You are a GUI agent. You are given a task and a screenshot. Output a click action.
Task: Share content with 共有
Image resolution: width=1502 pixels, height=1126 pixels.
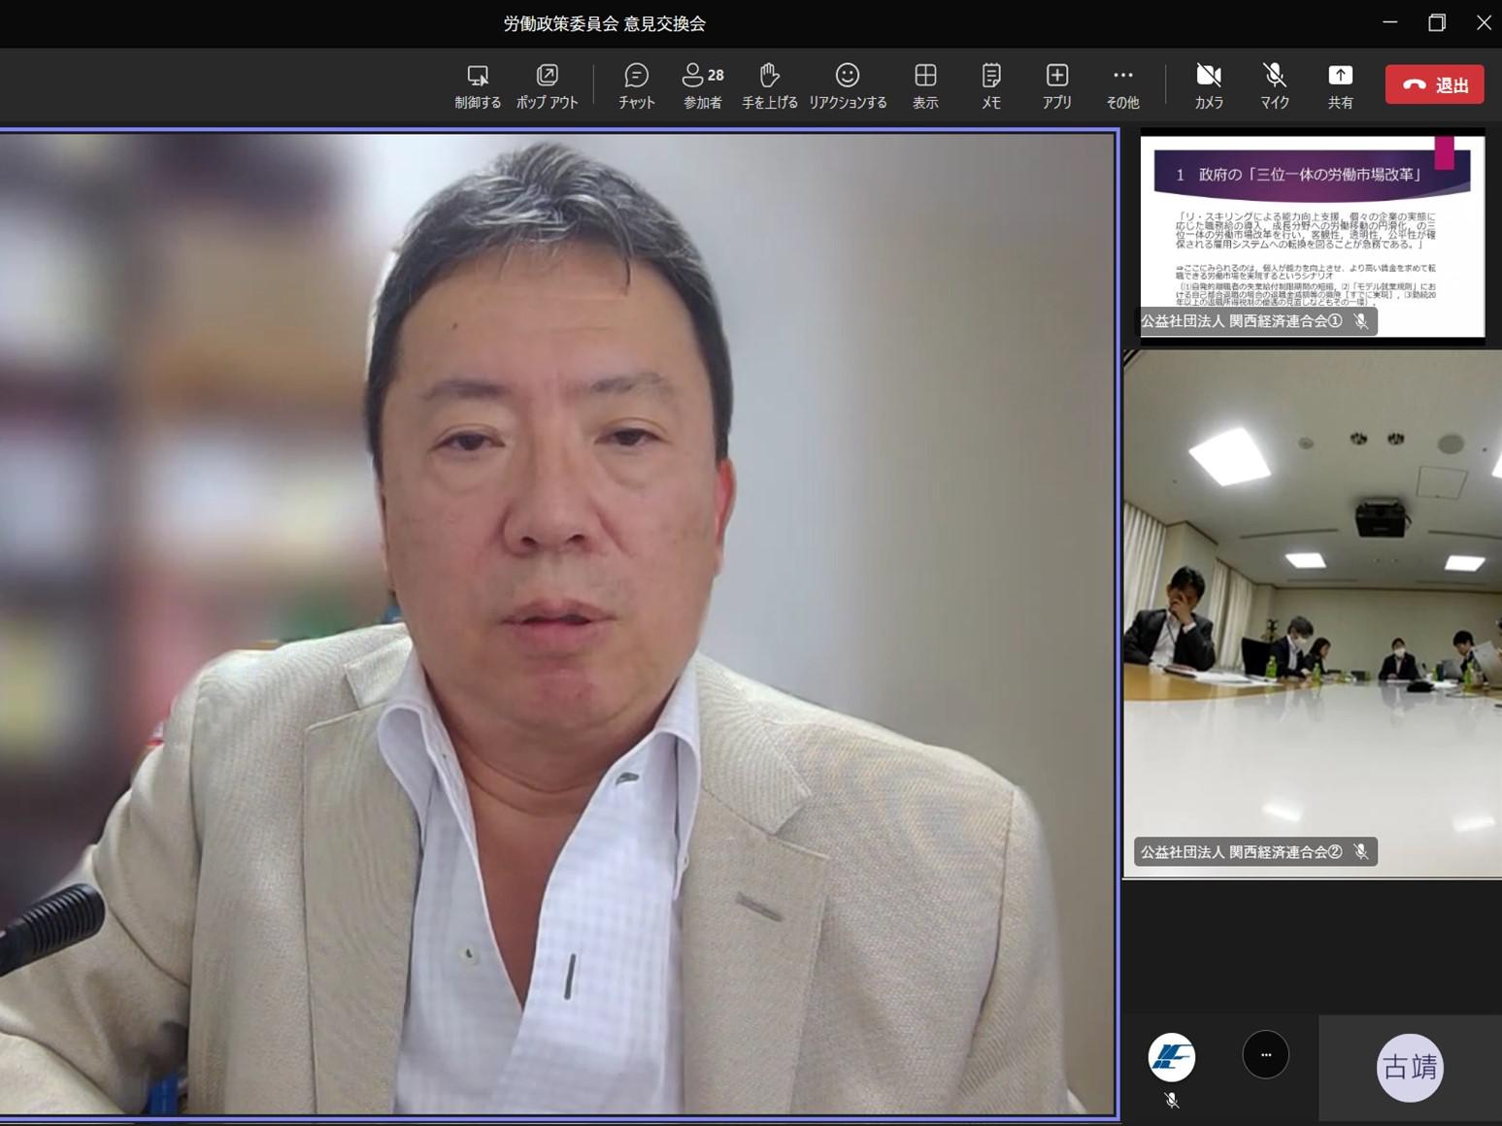[1340, 85]
